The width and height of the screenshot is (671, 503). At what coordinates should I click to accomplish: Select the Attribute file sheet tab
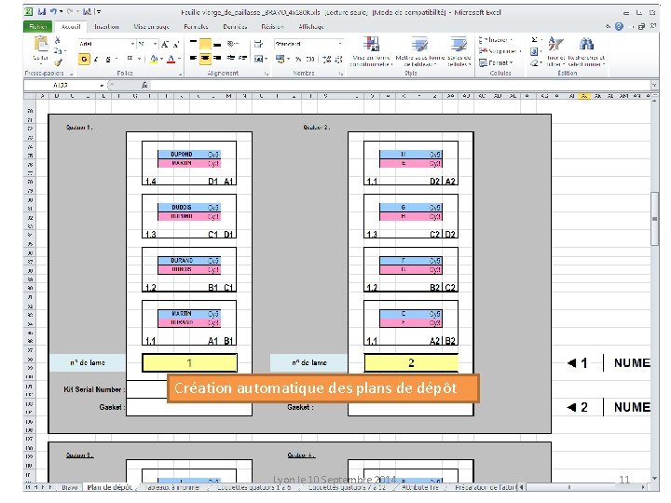click(x=419, y=487)
